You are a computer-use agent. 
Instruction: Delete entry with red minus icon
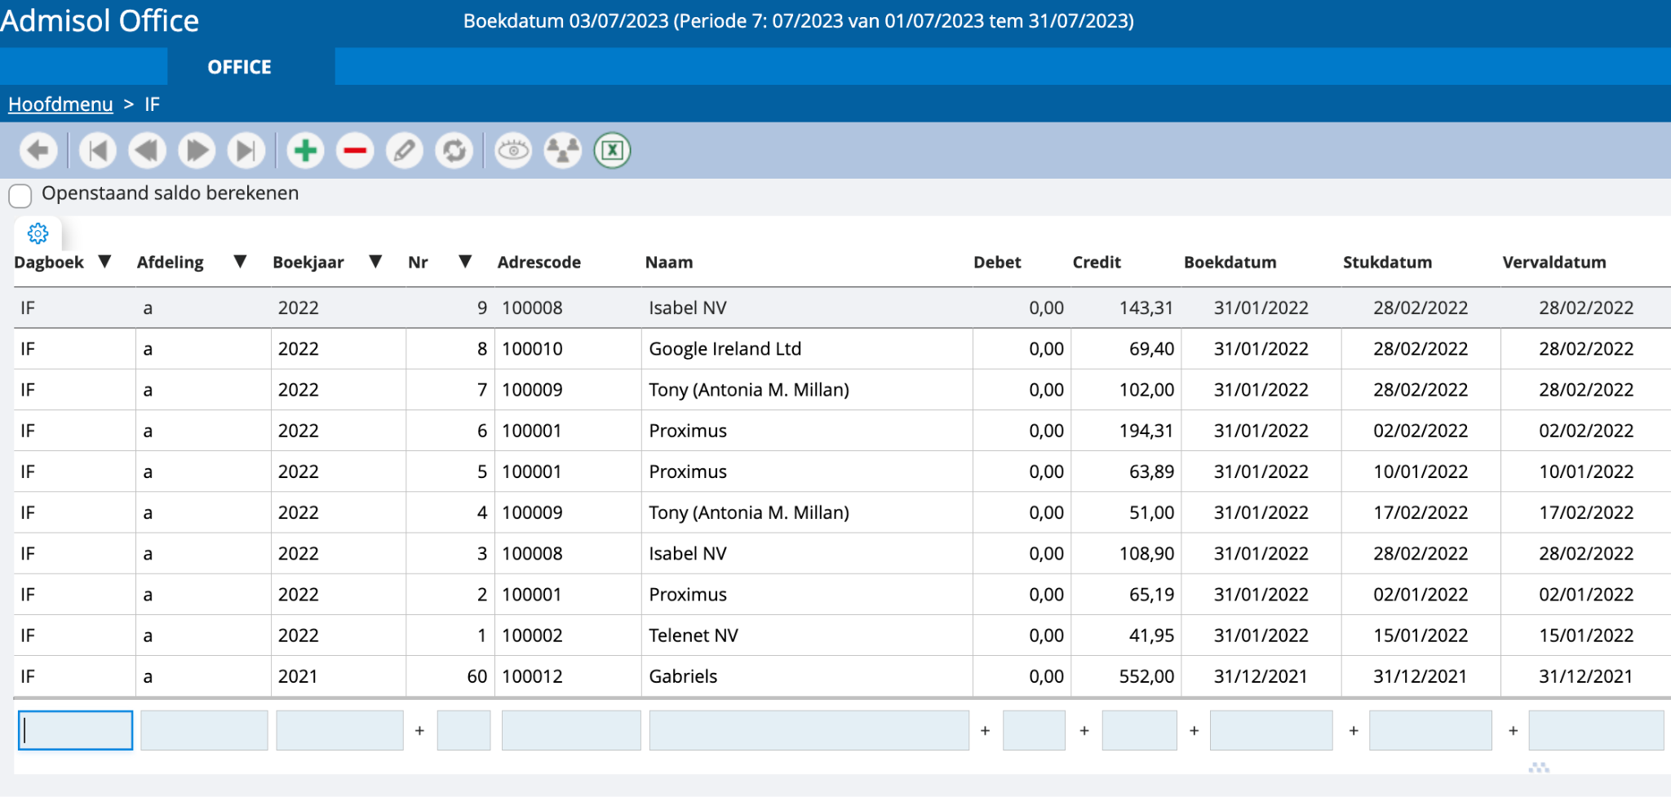[x=355, y=151]
